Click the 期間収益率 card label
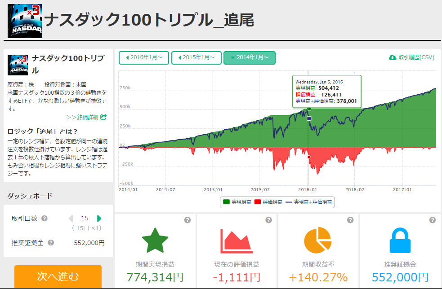The width and height of the screenshot is (442, 289). point(318,264)
